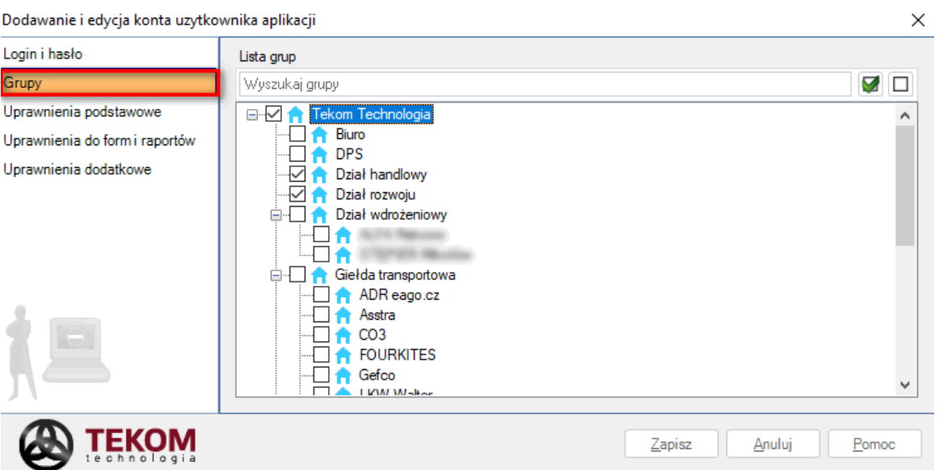Click the Dział handlowy label
Viewport: 939px width, 470px height.
tap(381, 174)
